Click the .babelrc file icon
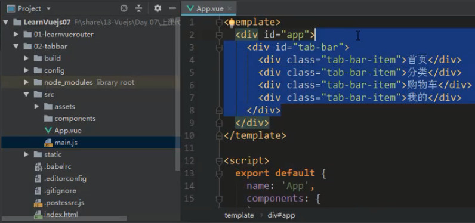Viewport: 475px width, 223px height. [38, 167]
